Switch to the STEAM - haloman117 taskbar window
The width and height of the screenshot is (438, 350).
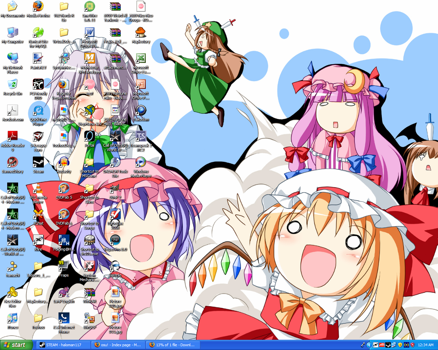[64, 345]
